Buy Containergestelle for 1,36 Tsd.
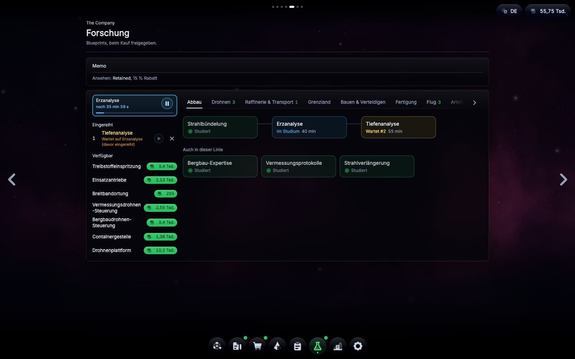The height and width of the screenshot is (359, 575). coord(160,237)
